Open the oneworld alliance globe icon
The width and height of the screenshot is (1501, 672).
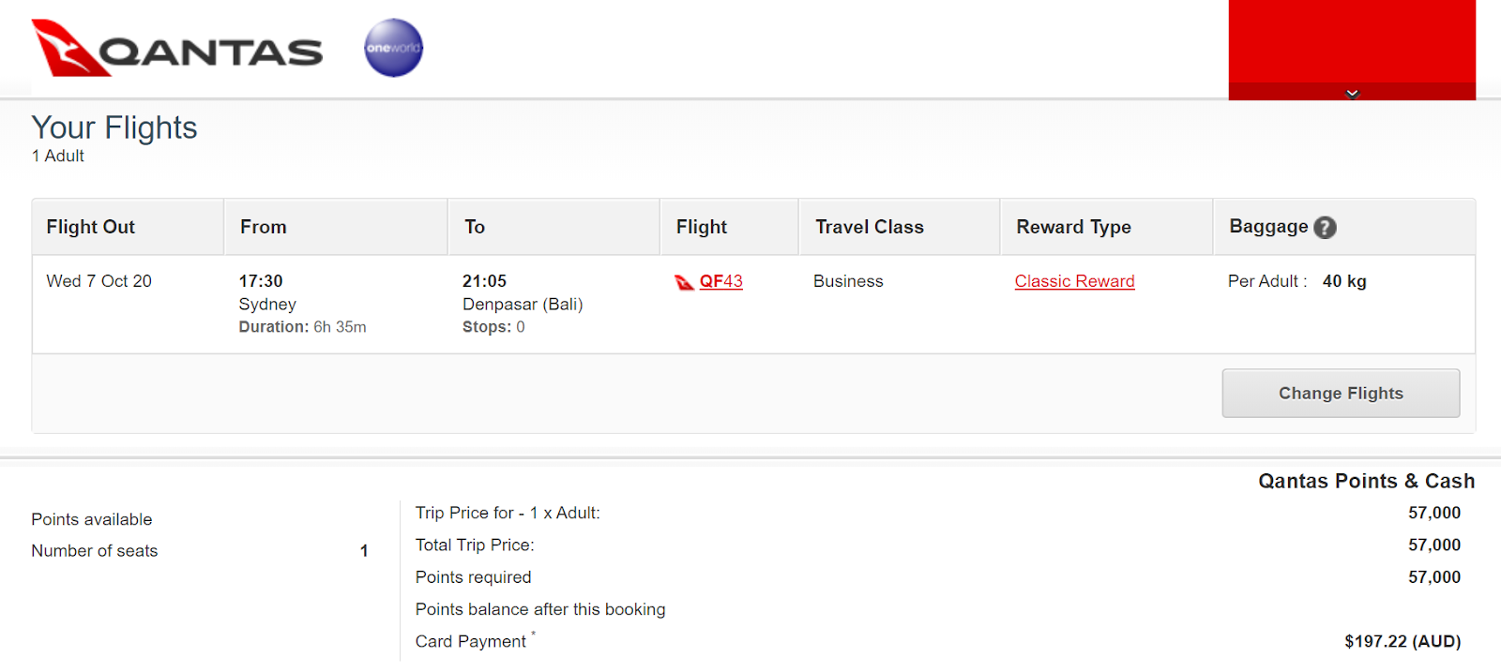pyautogui.click(x=394, y=48)
